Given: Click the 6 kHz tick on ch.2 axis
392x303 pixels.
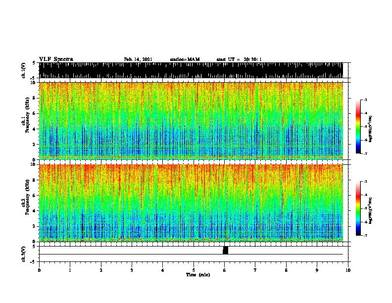Looking at the screenshot, I should tap(35, 195).
